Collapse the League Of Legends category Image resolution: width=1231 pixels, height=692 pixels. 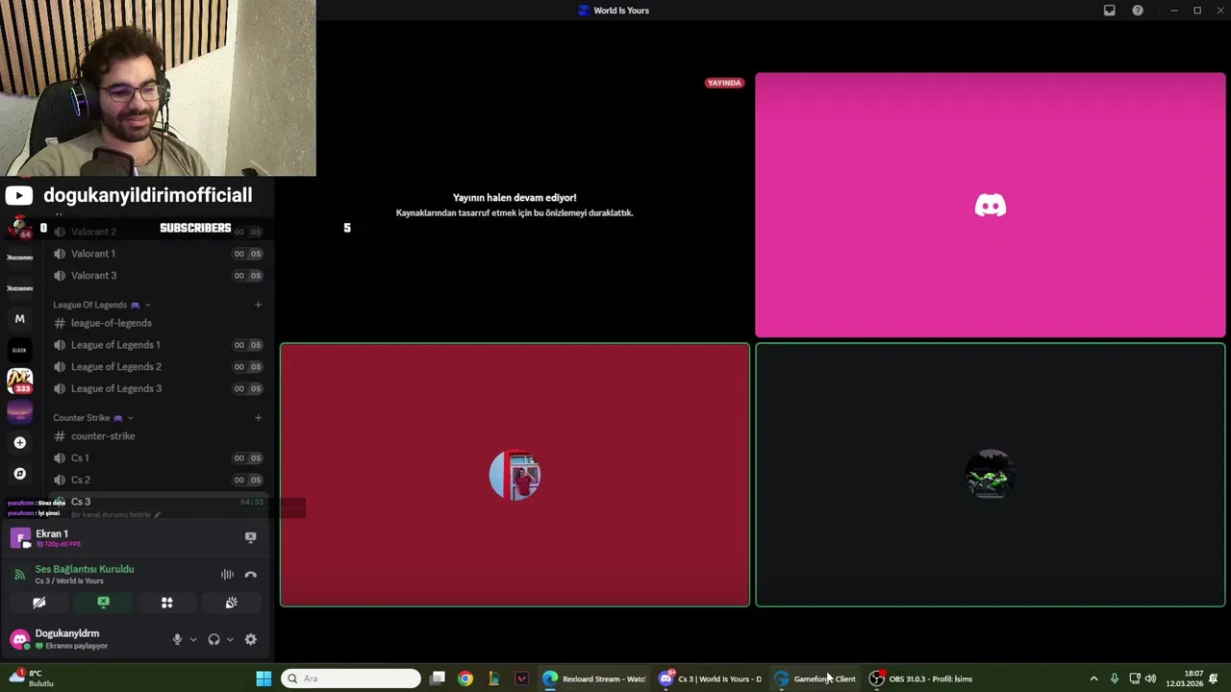pyautogui.click(x=101, y=305)
